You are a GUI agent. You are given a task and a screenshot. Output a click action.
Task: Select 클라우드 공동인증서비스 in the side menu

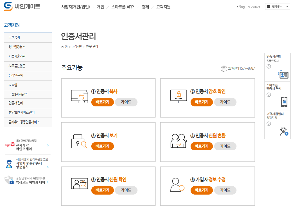[x=28, y=122]
